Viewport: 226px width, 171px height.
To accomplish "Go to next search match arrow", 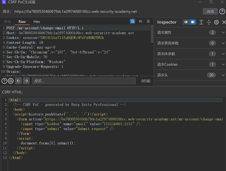I will [26, 81].
